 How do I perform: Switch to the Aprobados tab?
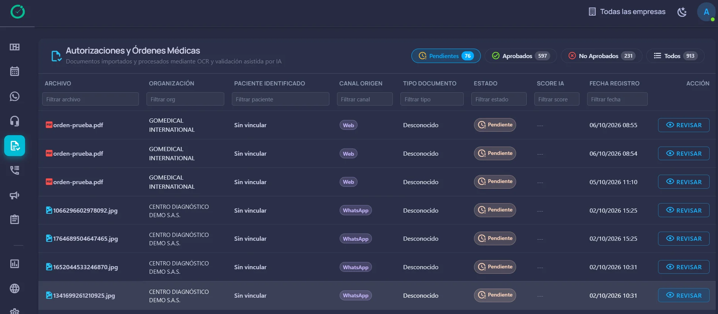[521, 56]
